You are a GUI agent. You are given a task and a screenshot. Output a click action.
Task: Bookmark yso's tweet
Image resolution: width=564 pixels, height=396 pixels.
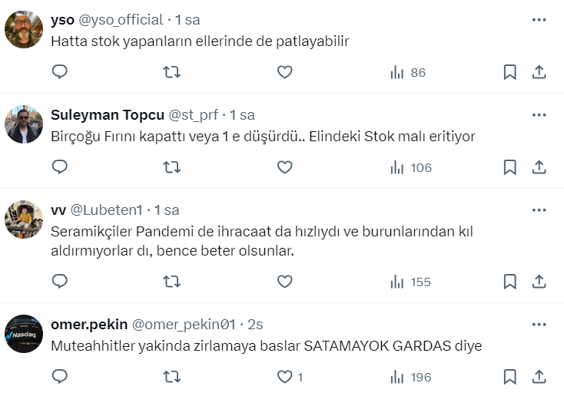click(x=509, y=72)
